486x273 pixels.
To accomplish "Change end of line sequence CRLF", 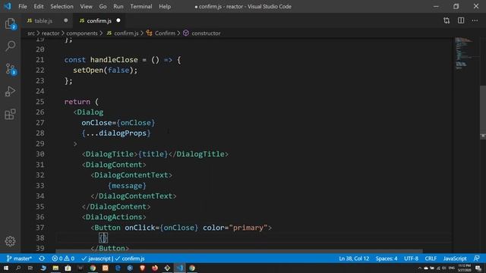I will click(431, 259).
